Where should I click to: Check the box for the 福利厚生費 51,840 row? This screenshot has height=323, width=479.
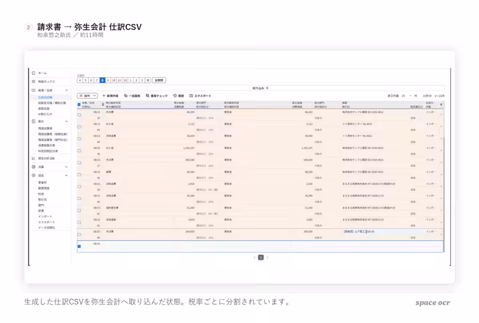79,211
